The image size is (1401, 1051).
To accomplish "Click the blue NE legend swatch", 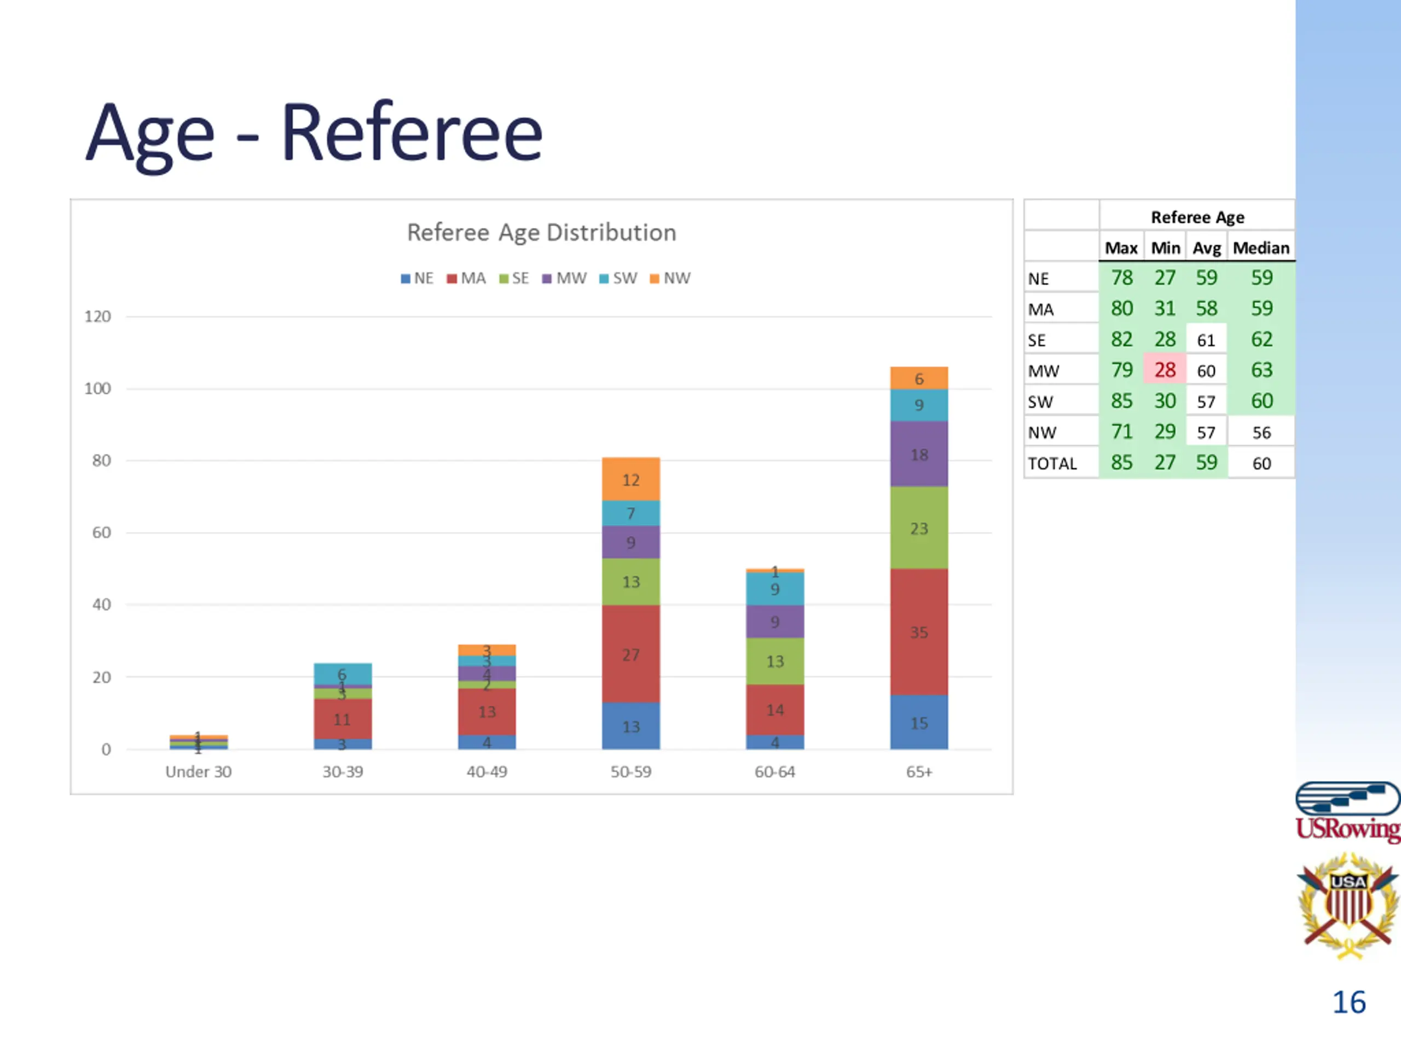I will [x=406, y=279].
